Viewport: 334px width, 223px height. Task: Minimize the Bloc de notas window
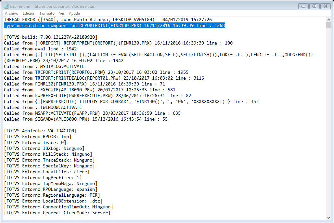[303, 6]
